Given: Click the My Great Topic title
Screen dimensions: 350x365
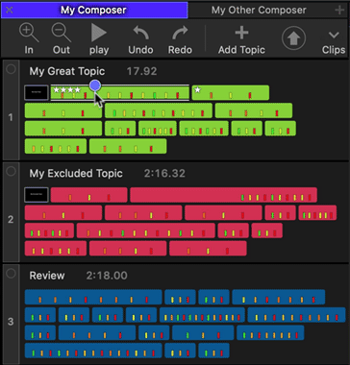Looking at the screenshot, I should 67,71.
